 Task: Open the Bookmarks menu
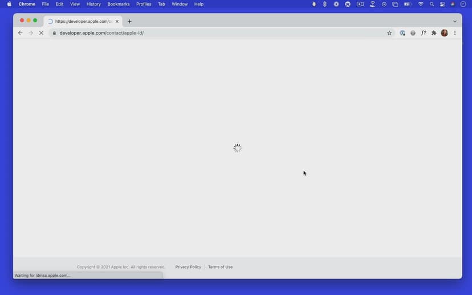[x=119, y=4]
